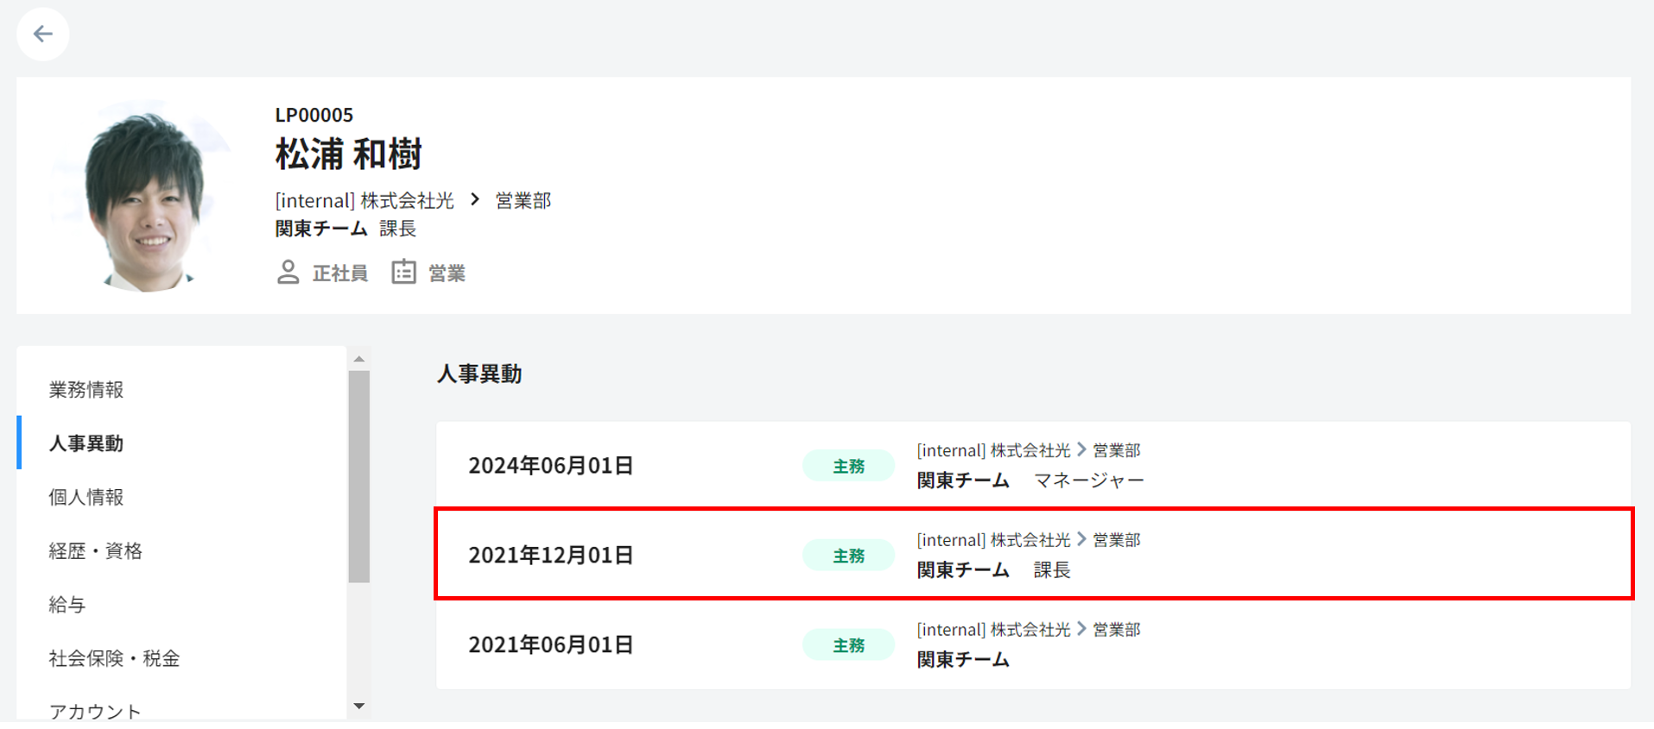Click the 営業部 link in the header
The width and height of the screenshot is (1654, 729).
(x=523, y=201)
